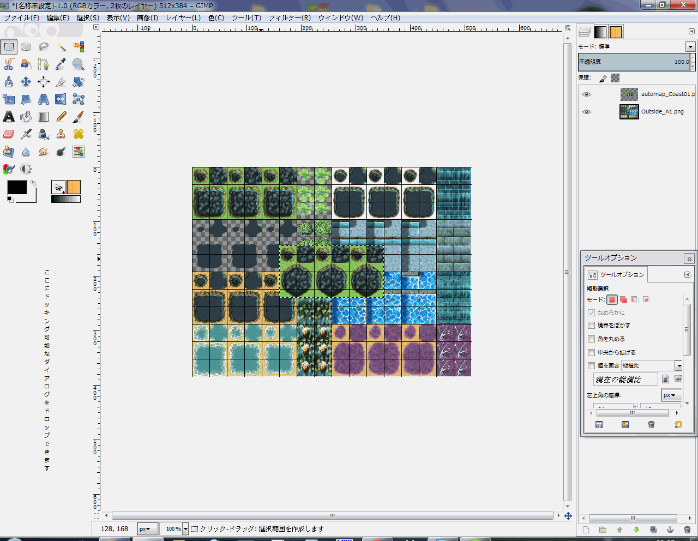Choose add to selection mode button

click(623, 299)
